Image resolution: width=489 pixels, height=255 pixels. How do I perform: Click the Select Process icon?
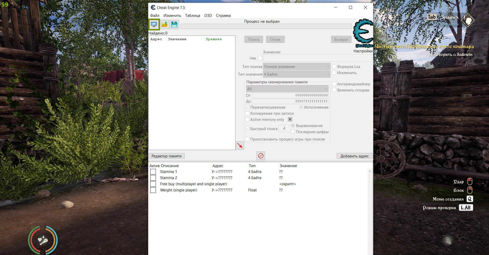click(154, 24)
